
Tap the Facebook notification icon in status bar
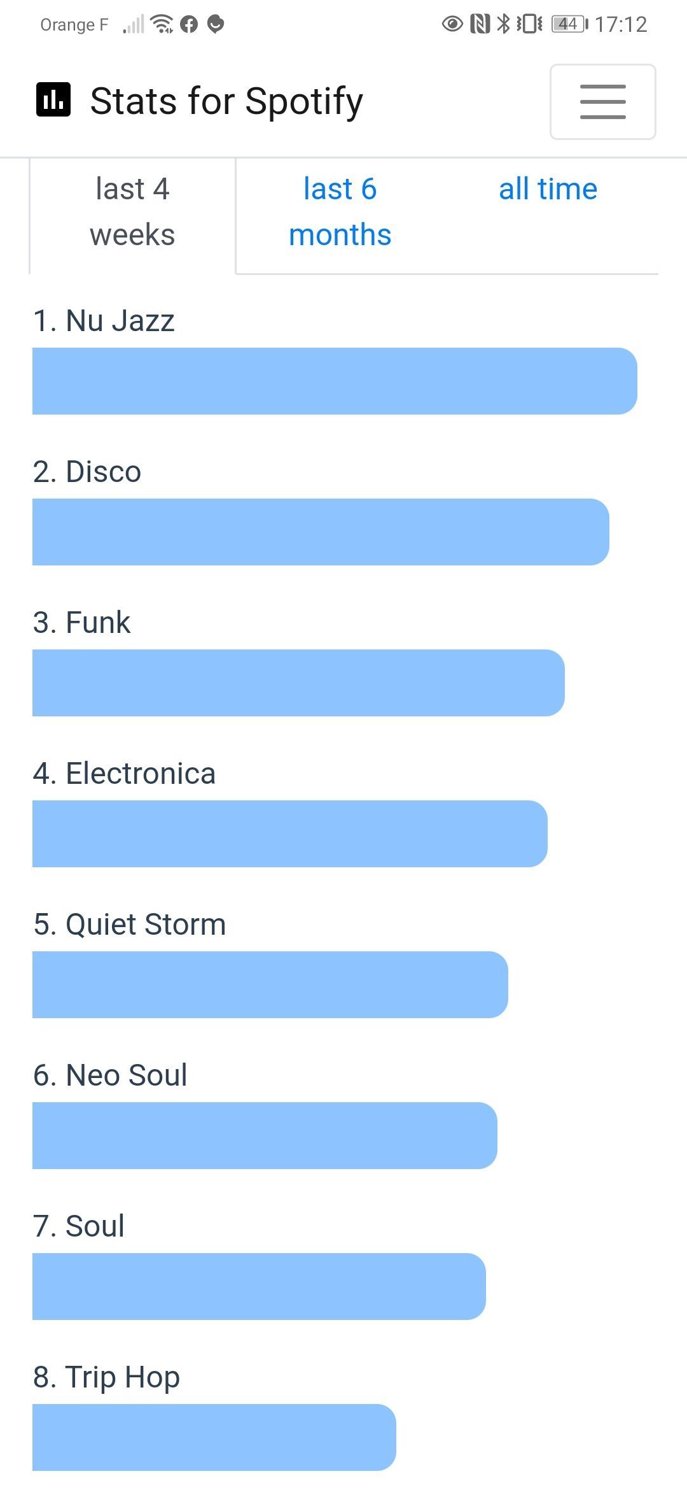[189, 25]
